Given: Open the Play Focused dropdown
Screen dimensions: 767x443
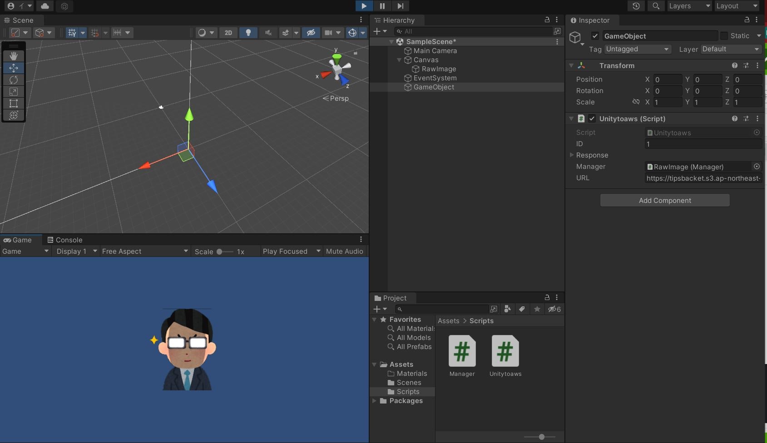Looking at the screenshot, I should point(292,251).
